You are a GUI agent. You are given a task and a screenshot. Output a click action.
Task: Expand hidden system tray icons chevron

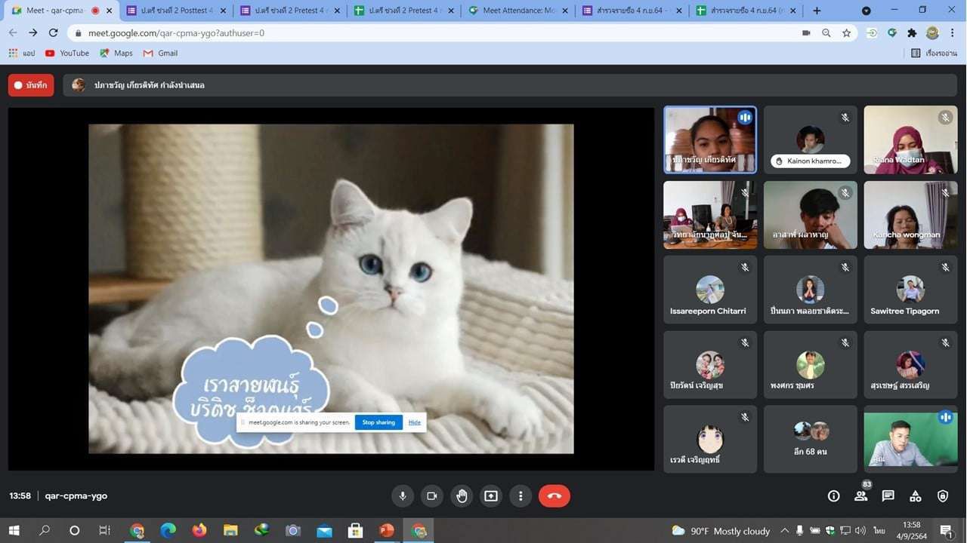[784, 531]
